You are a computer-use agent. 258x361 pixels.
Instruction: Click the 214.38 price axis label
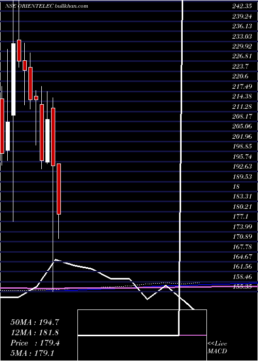tap(241, 96)
